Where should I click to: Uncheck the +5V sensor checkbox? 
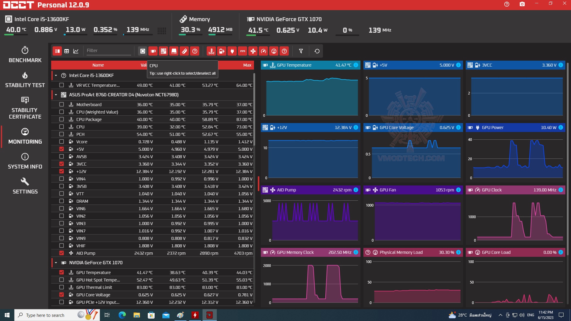62,149
